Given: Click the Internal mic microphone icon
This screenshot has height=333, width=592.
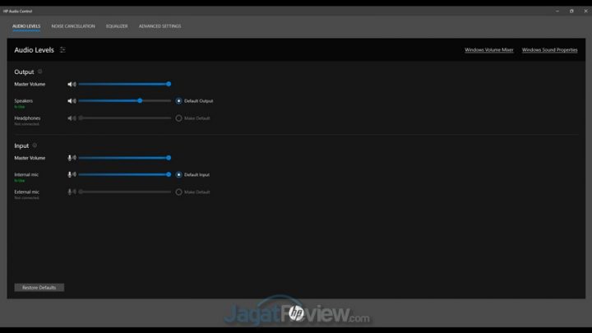Looking at the screenshot, I should tap(72, 175).
